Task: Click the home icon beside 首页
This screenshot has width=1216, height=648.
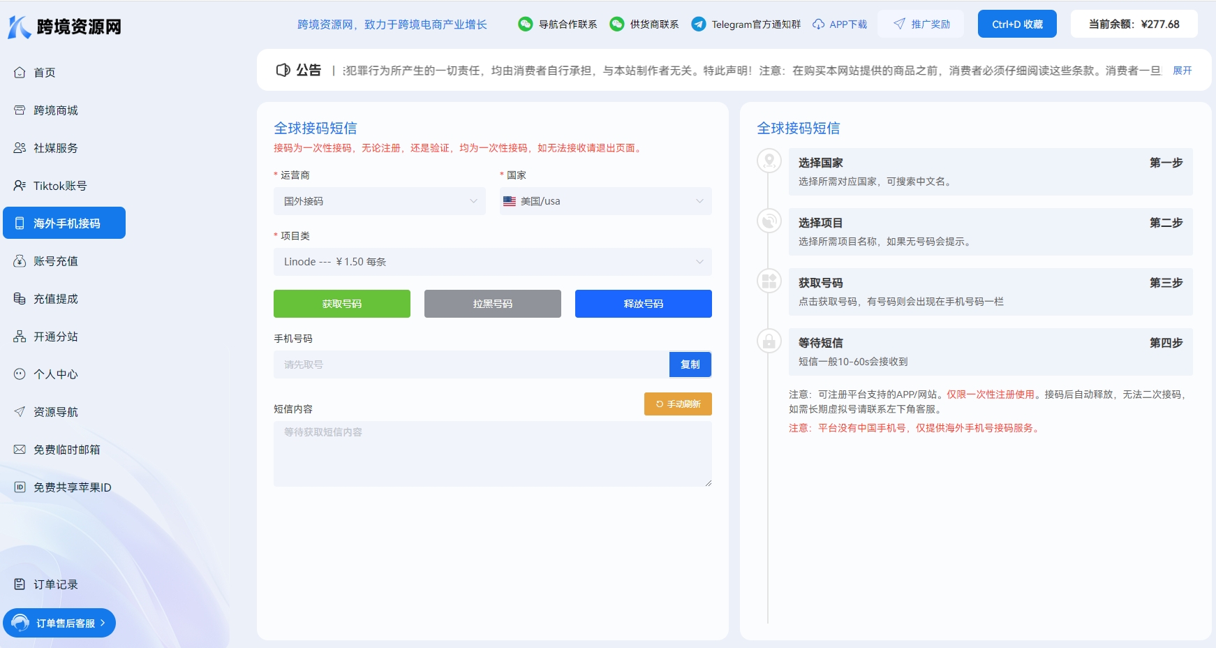Action: 20,73
